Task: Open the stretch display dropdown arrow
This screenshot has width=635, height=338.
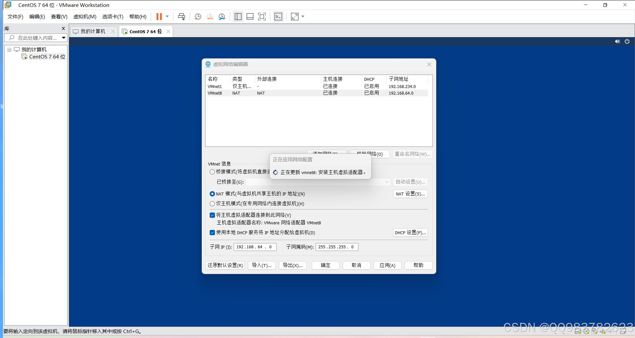Action: [x=303, y=17]
